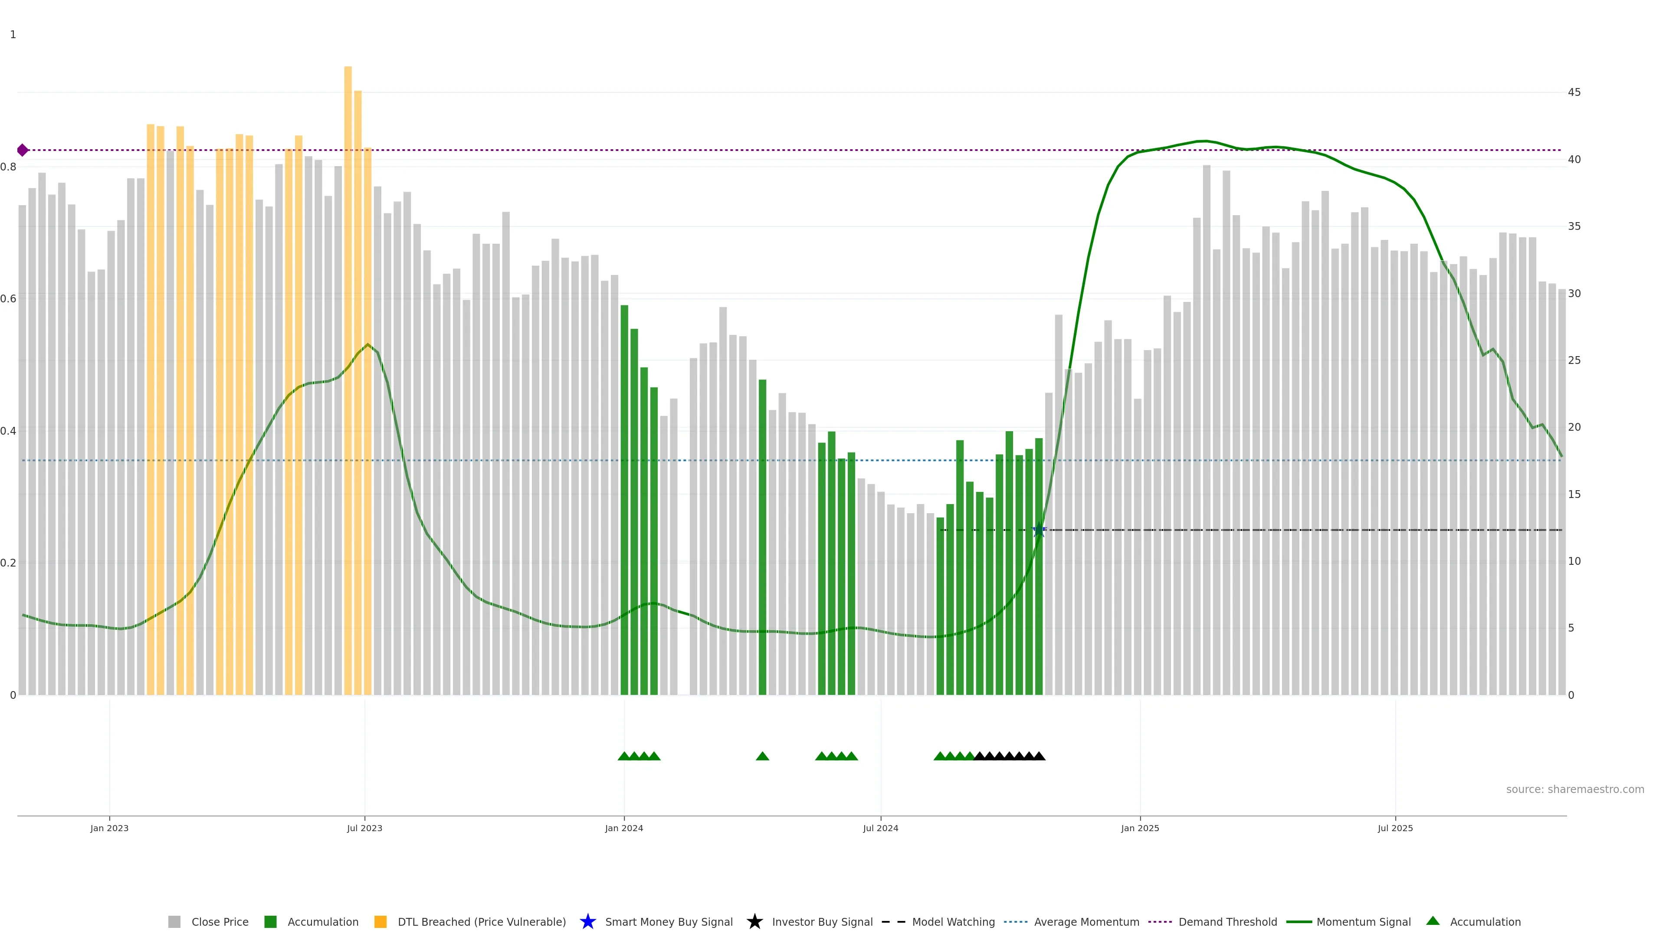Toggle the Close Price legend entry

click(219, 921)
